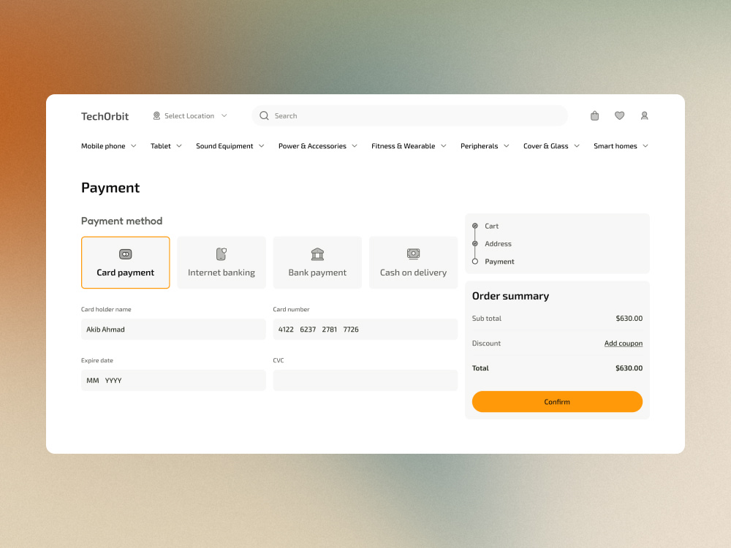The height and width of the screenshot is (548, 731).
Task: Click the Card holder name field
Action: coord(173,329)
